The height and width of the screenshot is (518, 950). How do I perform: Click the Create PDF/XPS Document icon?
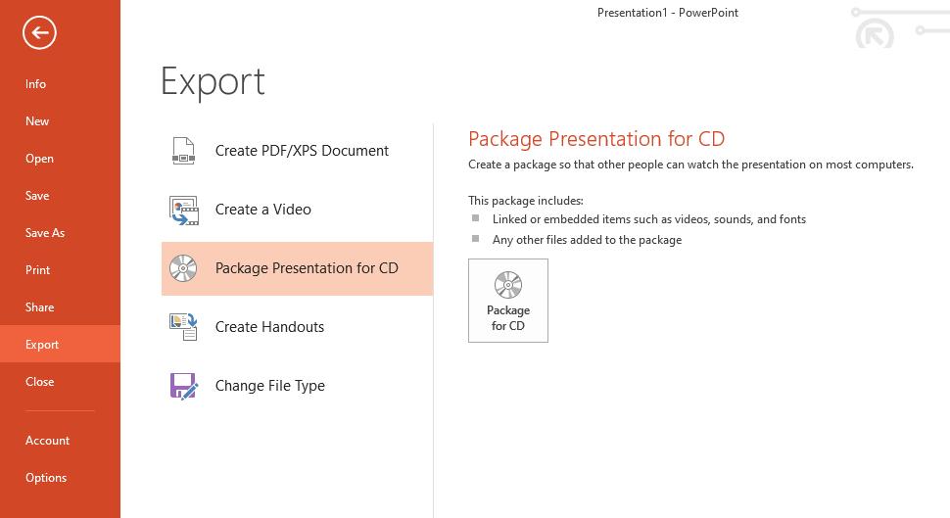pyautogui.click(x=183, y=151)
